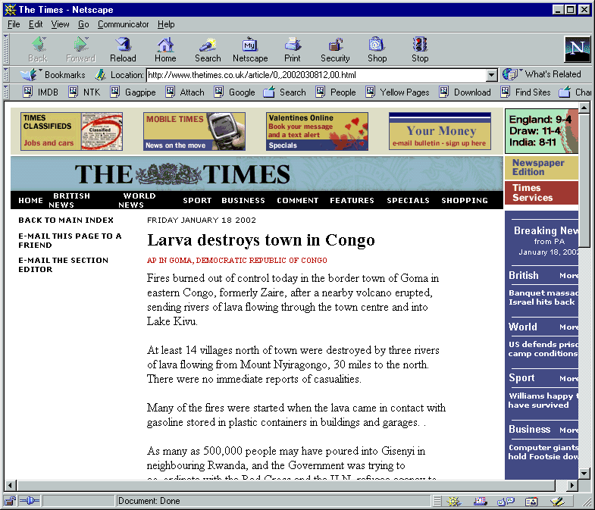
Task: Open the Find Sites bookmark
Action: (x=525, y=92)
